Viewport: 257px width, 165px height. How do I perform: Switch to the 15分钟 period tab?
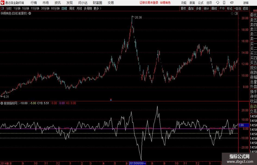point(35,8)
